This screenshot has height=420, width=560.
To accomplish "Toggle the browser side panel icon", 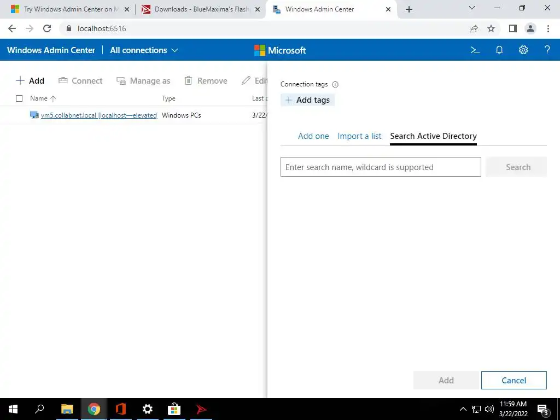I will pos(513,28).
